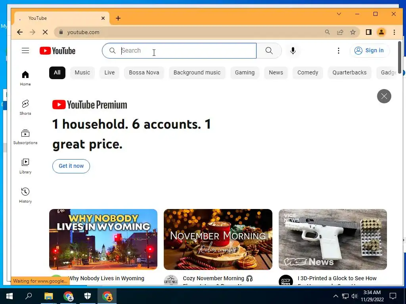Screen dimensions: 406x304
Task: Click I 3D-Printed a Glock title
Action: (337, 278)
